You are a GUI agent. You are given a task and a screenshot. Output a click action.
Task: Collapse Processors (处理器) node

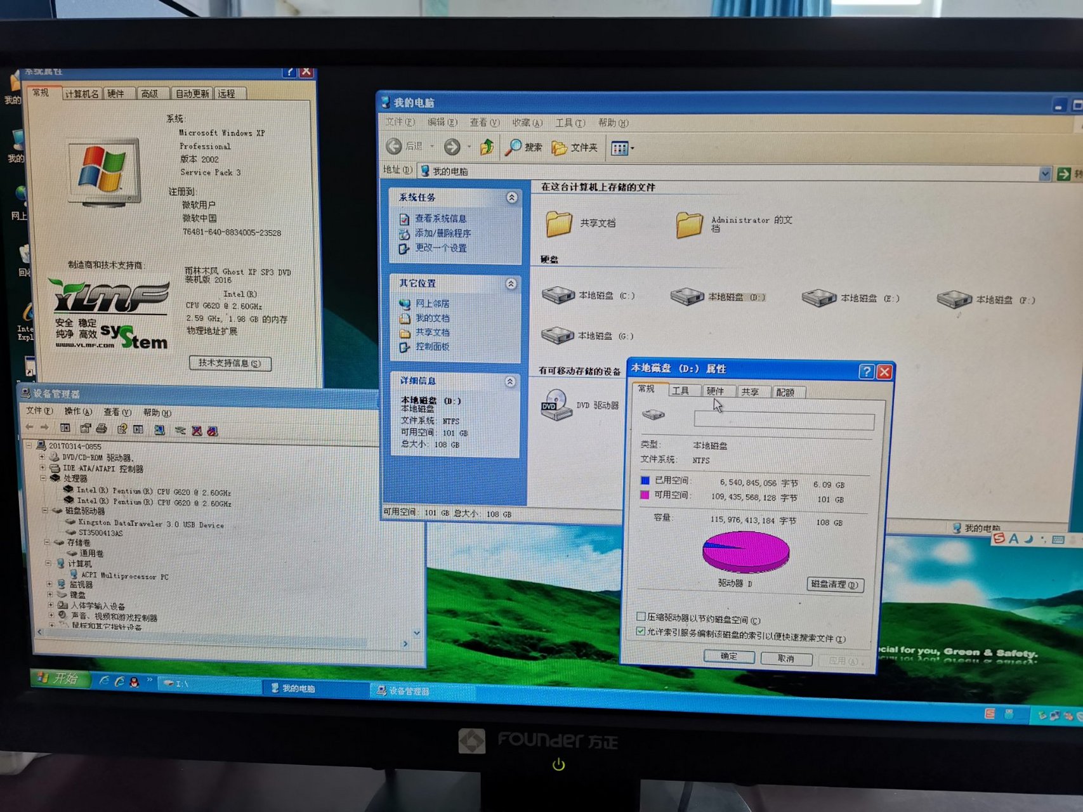click(x=43, y=478)
